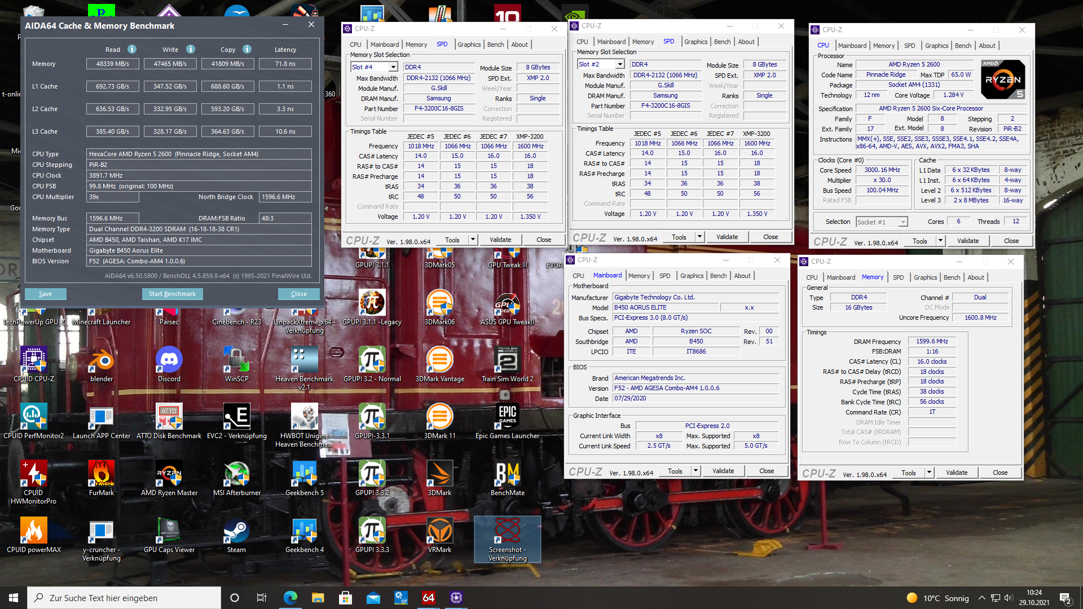Expand Tools arrow in CPU tab CPU-Z window
This screenshot has height=609, width=1083.
(x=940, y=241)
